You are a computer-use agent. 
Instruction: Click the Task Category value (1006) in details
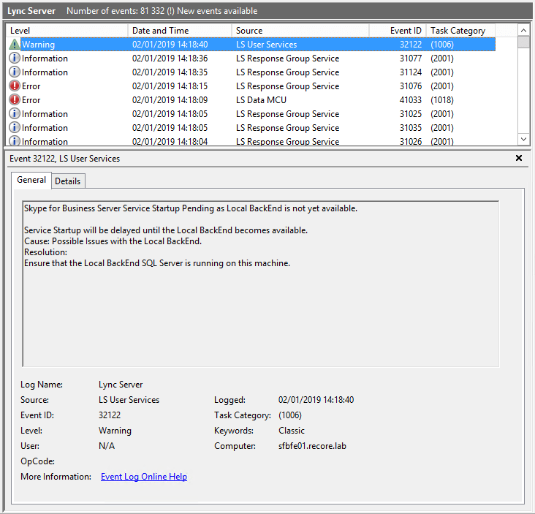coord(290,415)
